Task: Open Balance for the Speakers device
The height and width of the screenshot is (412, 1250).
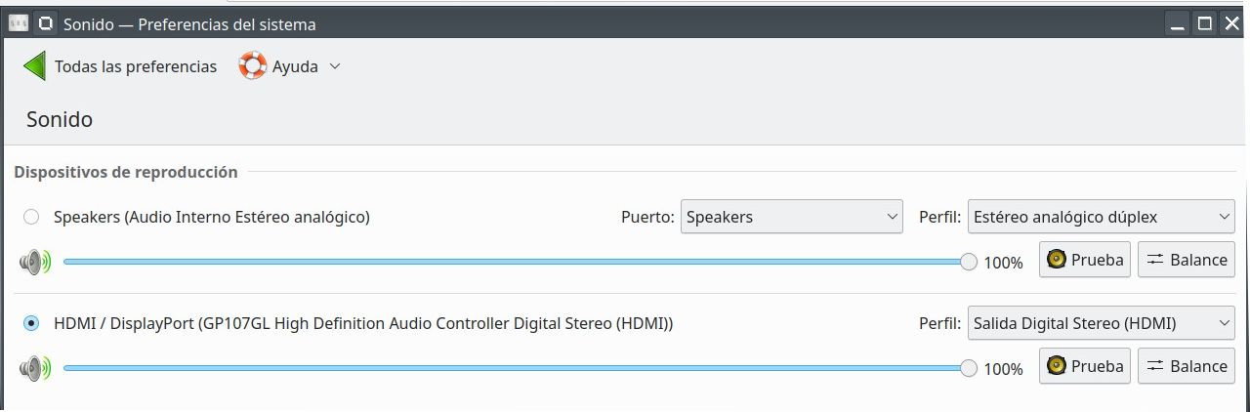Action: tap(1186, 260)
